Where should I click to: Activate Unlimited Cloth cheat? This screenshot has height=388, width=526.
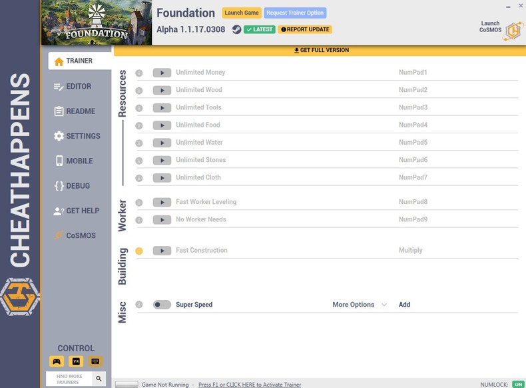pos(162,177)
